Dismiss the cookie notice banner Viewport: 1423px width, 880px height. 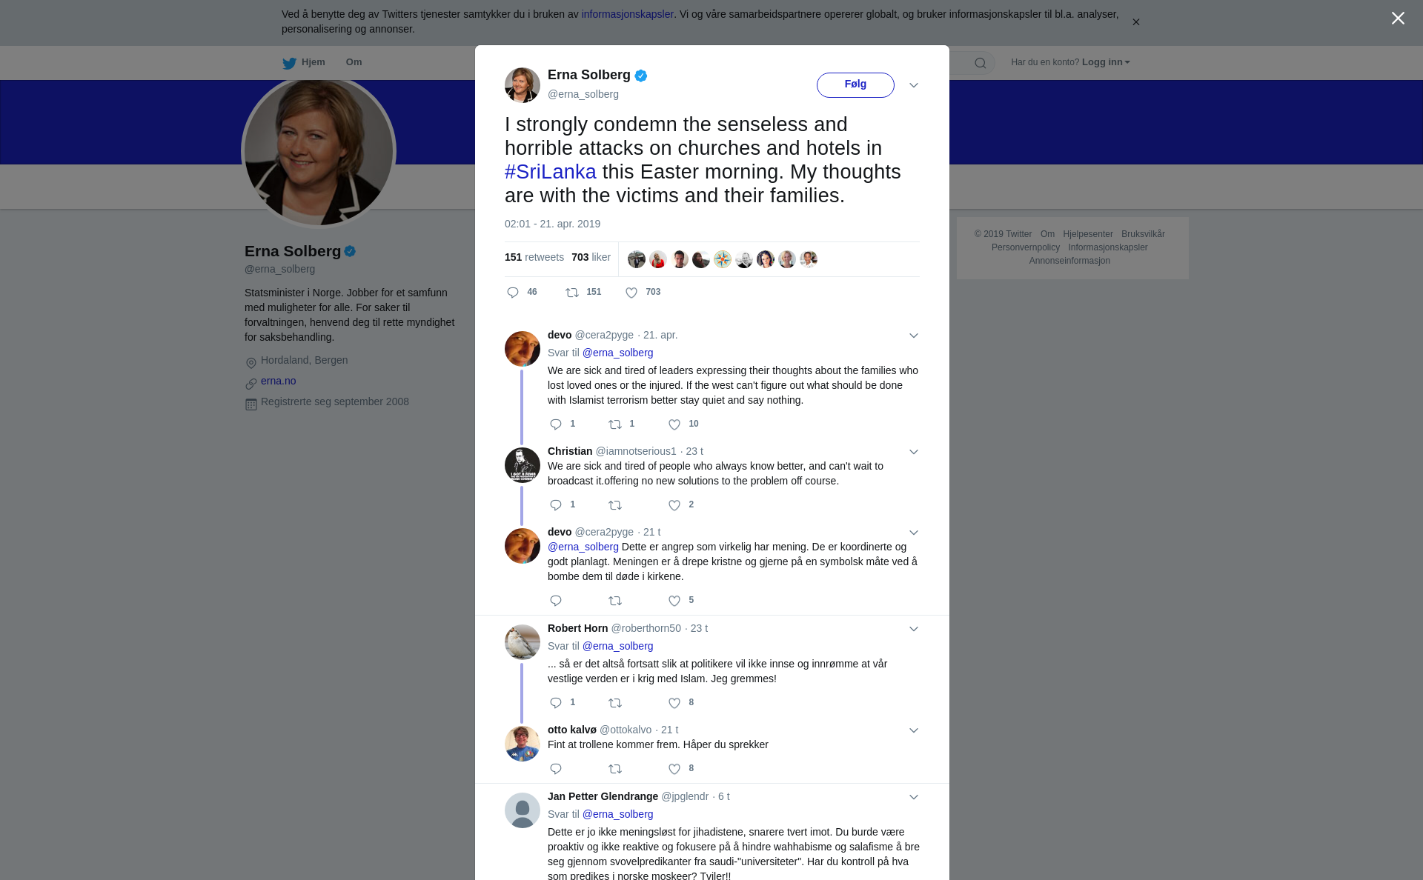1135,22
